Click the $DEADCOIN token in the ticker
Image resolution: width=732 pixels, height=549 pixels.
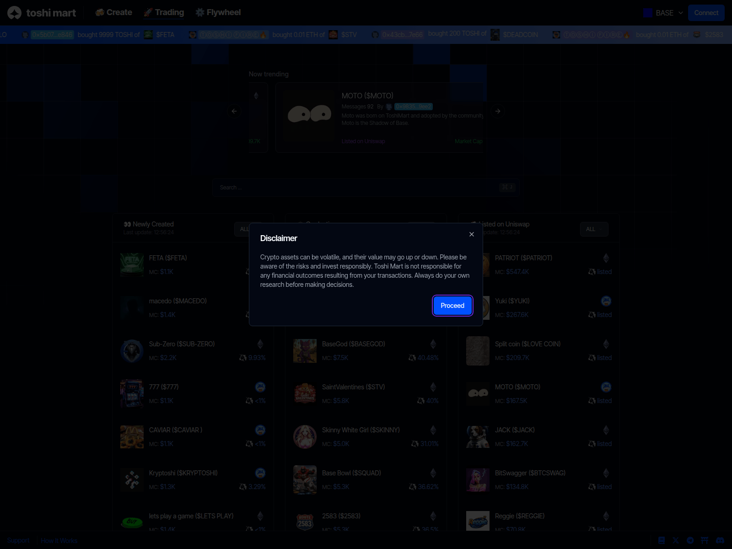520,35
